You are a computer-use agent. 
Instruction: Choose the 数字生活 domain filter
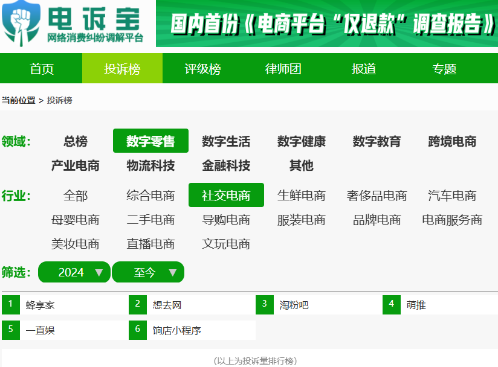[x=226, y=141]
